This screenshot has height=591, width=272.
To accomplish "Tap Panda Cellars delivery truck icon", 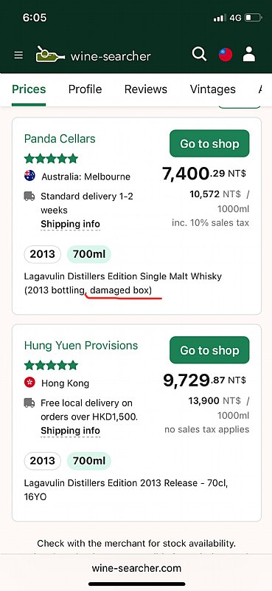I will tap(29, 197).
